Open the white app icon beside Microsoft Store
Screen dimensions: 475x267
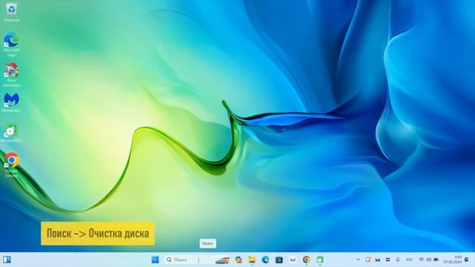pyautogui.click(x=292, y=260)
